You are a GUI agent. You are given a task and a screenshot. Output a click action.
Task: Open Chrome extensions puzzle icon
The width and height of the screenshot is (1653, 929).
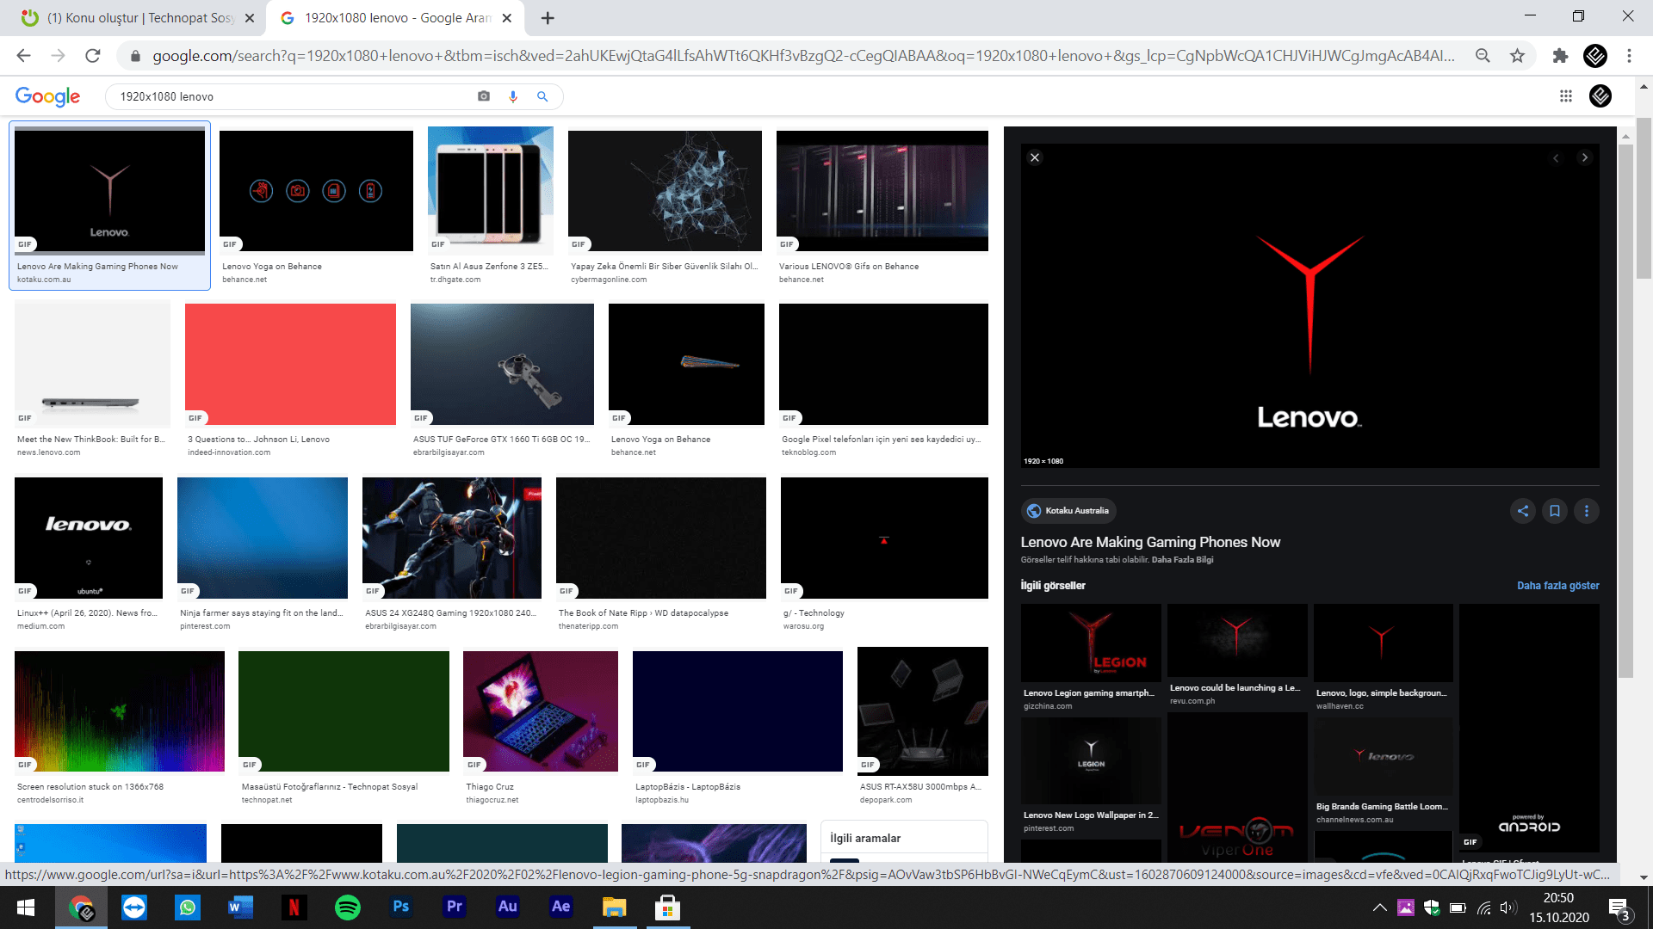click(x=1560, y=56)
